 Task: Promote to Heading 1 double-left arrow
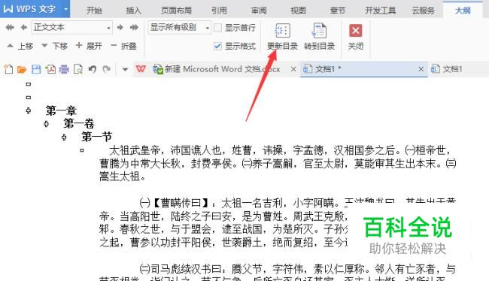tap(10, 27)
